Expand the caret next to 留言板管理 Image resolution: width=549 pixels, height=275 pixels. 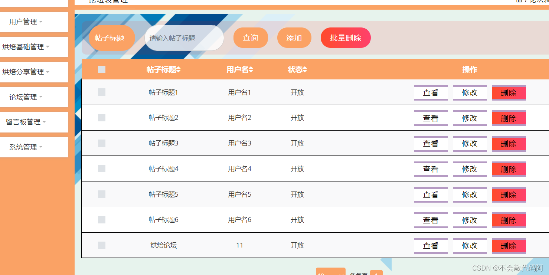(44, 122)
